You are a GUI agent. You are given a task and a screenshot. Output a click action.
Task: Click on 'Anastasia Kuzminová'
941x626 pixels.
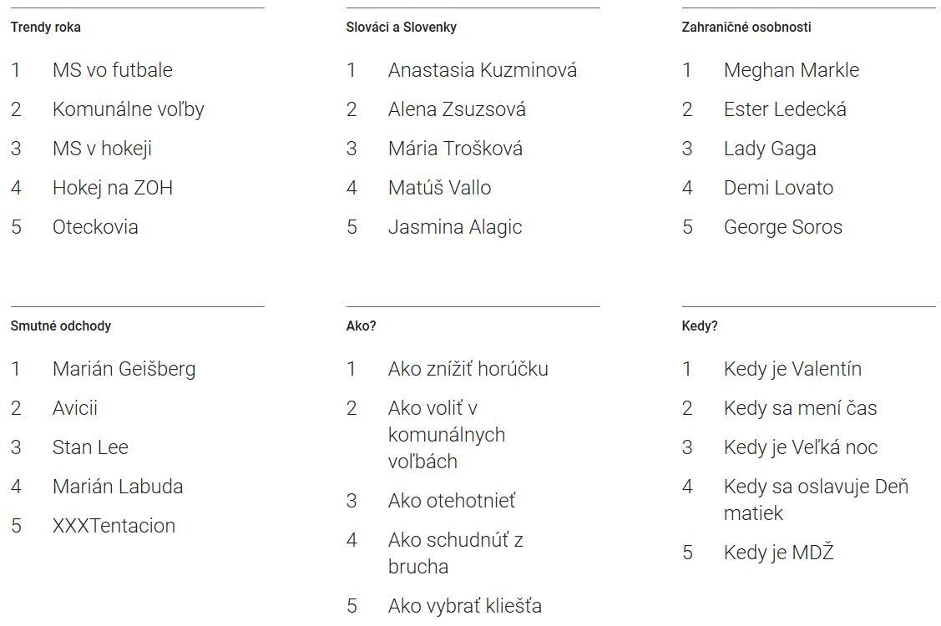pyautogui.click(x=482, y=70)
